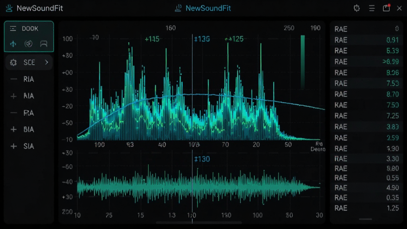The image size is (407, 229).
Task: Open the SCE menu item
Action: tap(29, 62)
